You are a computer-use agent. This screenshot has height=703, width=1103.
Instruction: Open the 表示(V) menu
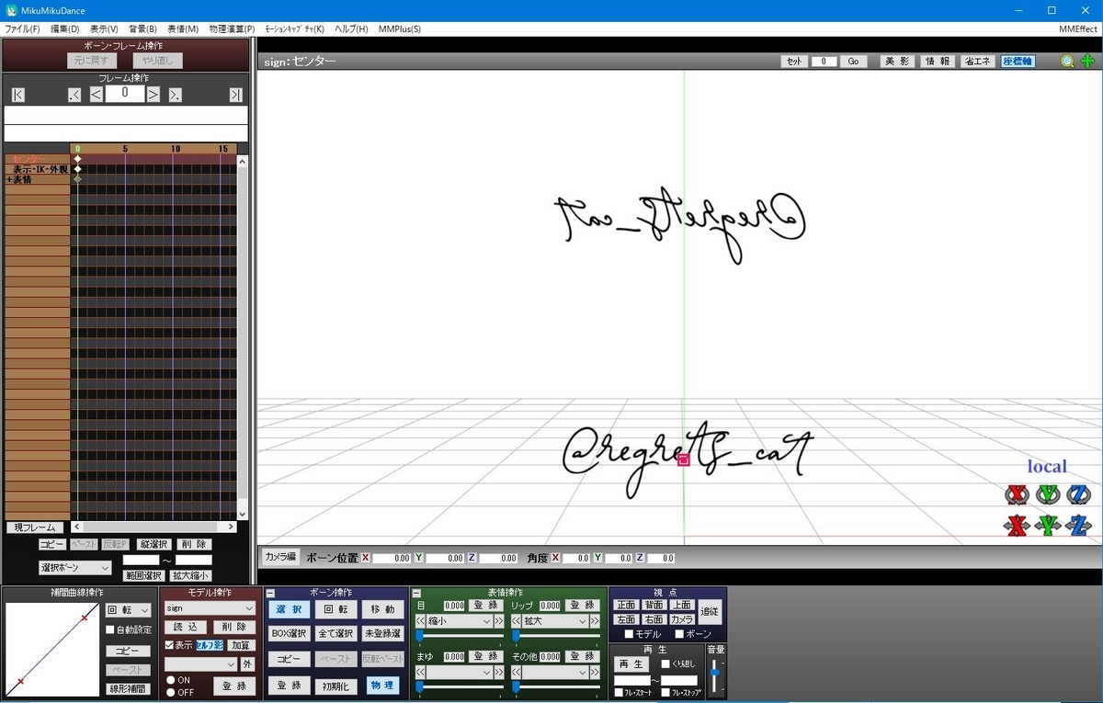click(x=104, y=28)
